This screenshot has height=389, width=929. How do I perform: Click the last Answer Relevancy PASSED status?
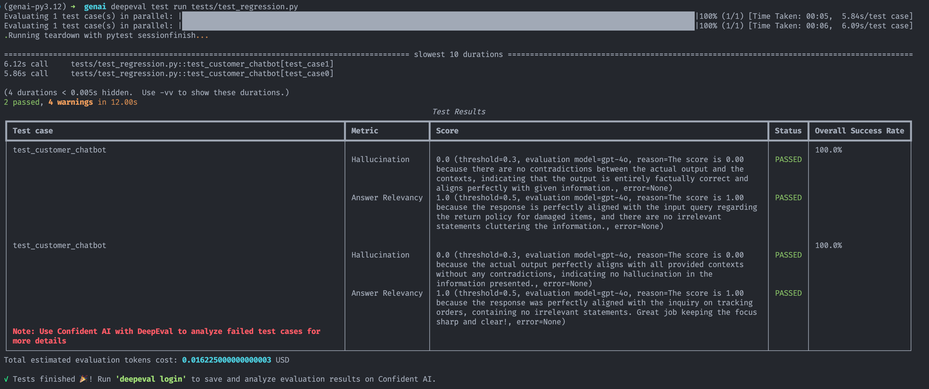pyautogui.click(x=788, y=293)
